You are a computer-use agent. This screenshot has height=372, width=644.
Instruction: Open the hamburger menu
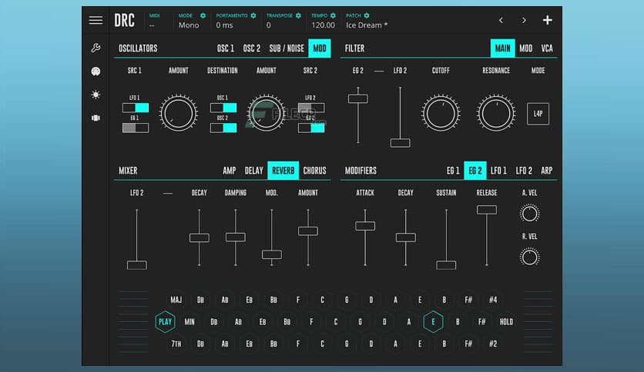96,20
